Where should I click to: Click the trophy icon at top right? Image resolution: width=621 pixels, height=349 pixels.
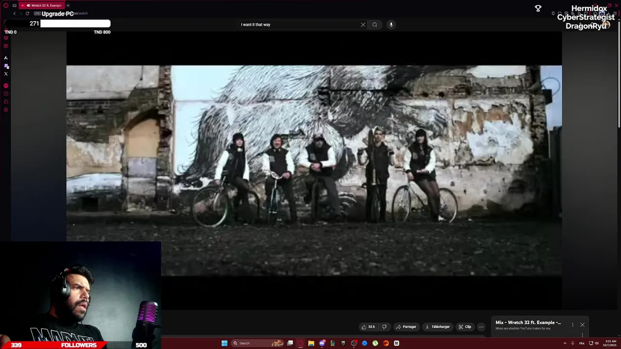[x=538, y=8]
